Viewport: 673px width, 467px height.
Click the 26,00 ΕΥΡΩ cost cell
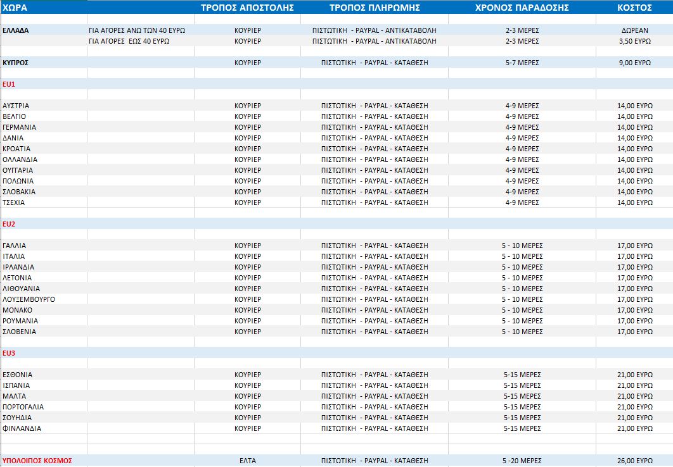635,461
